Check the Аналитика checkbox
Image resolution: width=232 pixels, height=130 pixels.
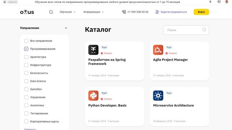[26, 105]
